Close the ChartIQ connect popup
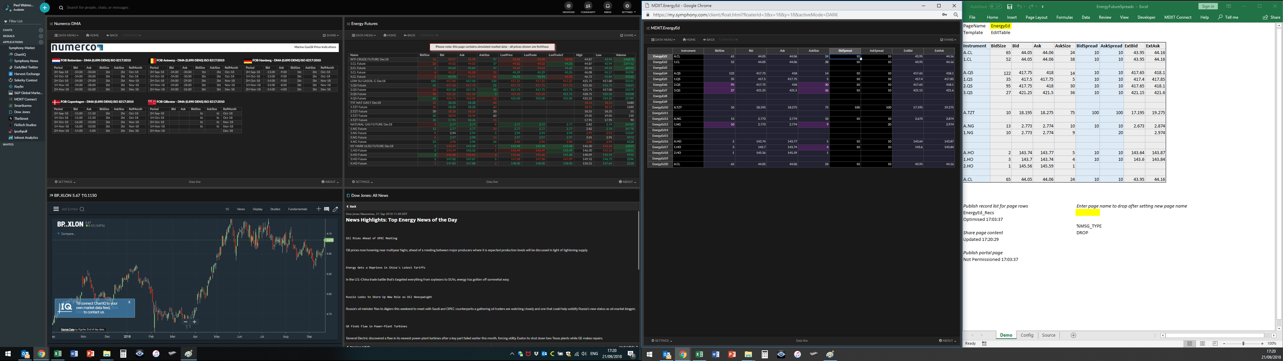Viewport: 1283px width, 361px height. [x=129, y=302]
